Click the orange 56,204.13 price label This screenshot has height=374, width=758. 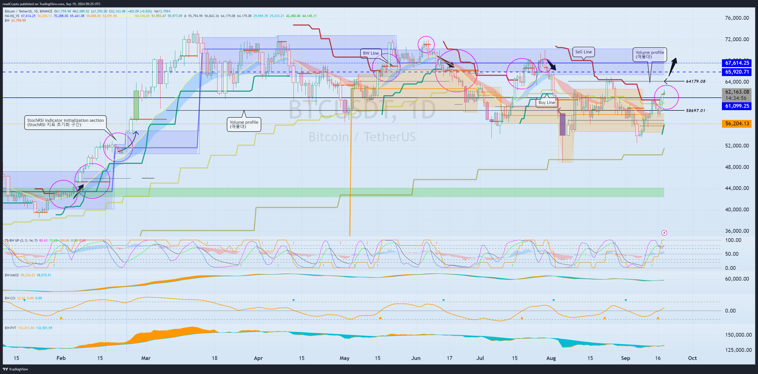pyautogui.click(x=737, y=124)
